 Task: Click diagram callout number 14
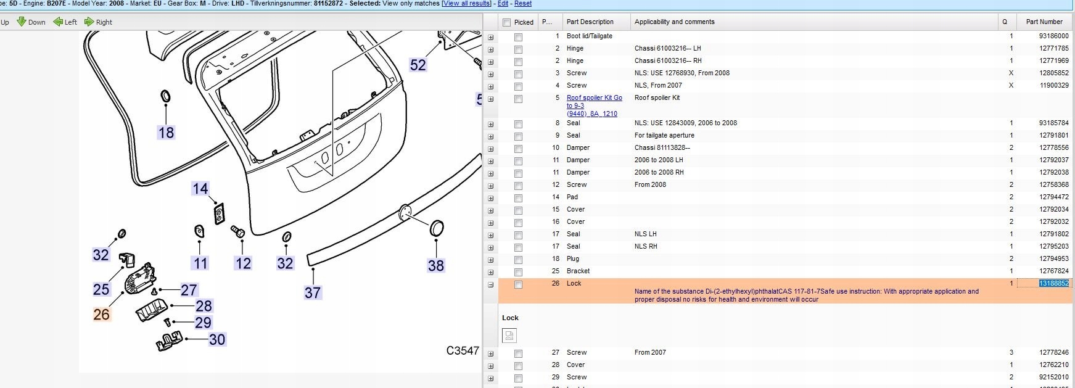click(x=200, y=188)
